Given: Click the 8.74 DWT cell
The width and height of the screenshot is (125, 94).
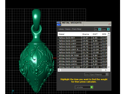Looking at the screenshot, I should coord(96,58).
